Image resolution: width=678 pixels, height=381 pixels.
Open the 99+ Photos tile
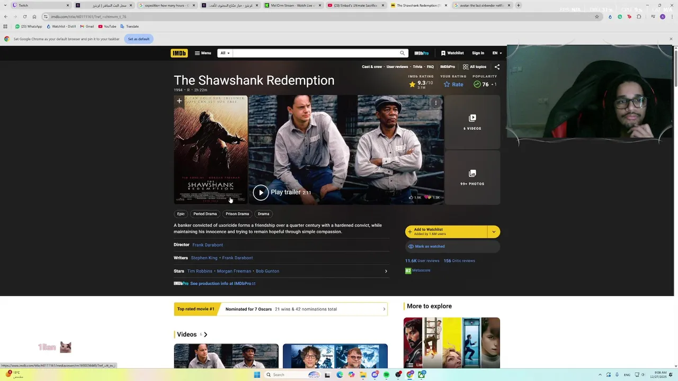(472, 177)
